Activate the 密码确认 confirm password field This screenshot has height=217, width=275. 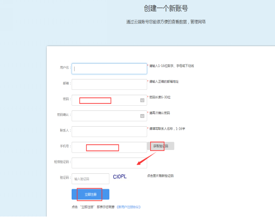point(109,116)
